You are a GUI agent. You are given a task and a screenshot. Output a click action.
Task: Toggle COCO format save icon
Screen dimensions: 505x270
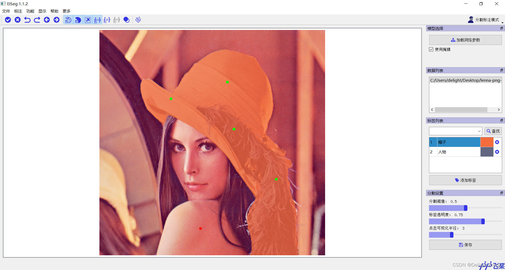[98, 20]
